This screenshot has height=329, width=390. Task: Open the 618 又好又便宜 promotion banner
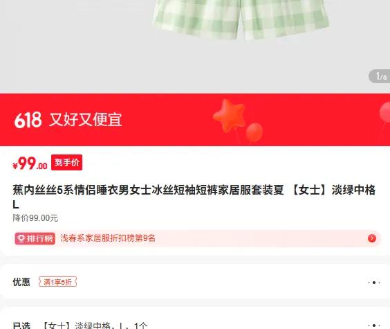[x=195, y=120]
